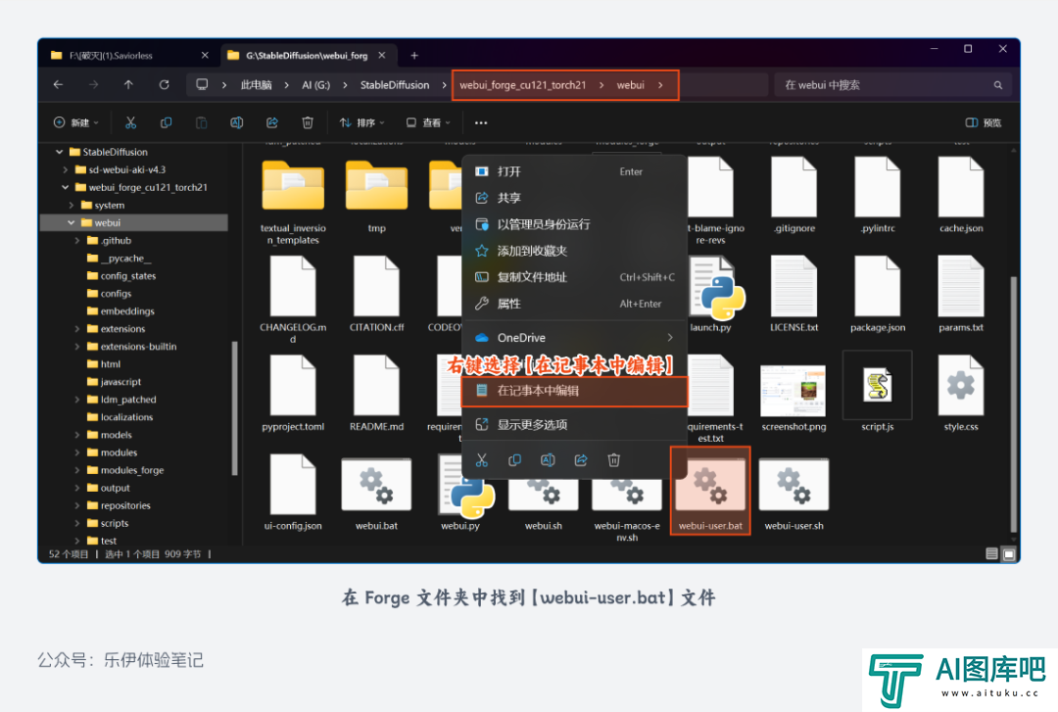
Task: Collapse the webui_forge_cu121_torch21 tree node
Action: [x=66, y=187]
